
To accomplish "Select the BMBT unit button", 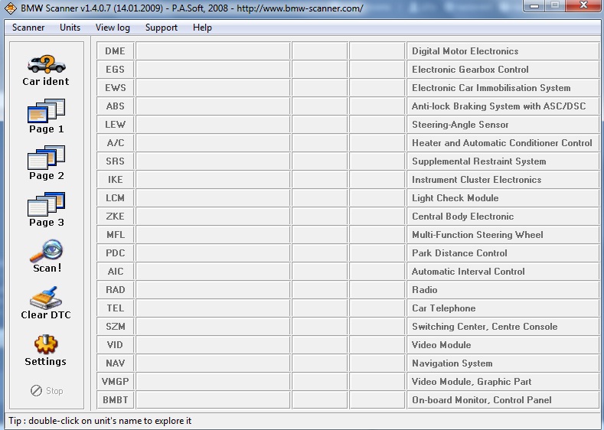I will 115,400.
